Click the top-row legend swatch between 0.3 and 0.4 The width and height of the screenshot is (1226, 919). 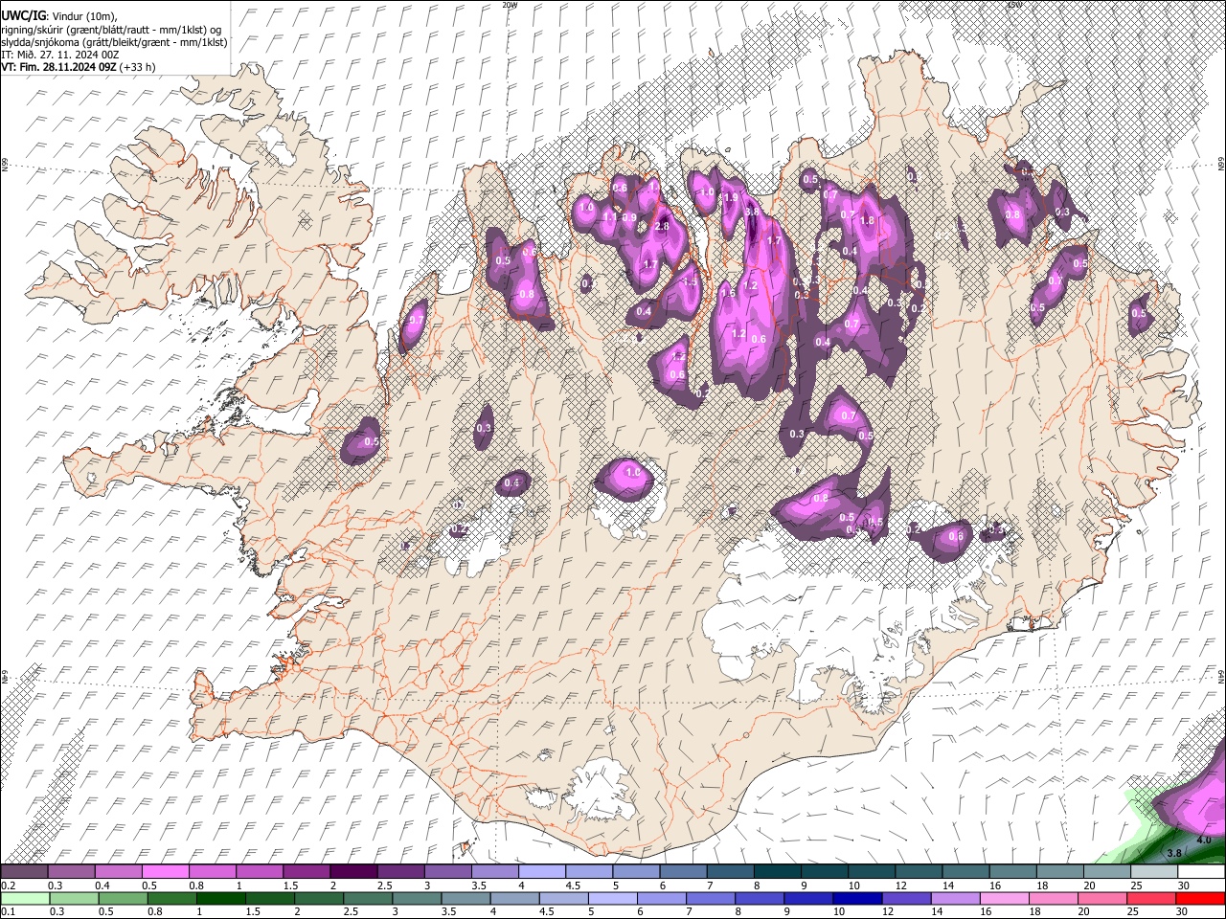pos(71,871)
